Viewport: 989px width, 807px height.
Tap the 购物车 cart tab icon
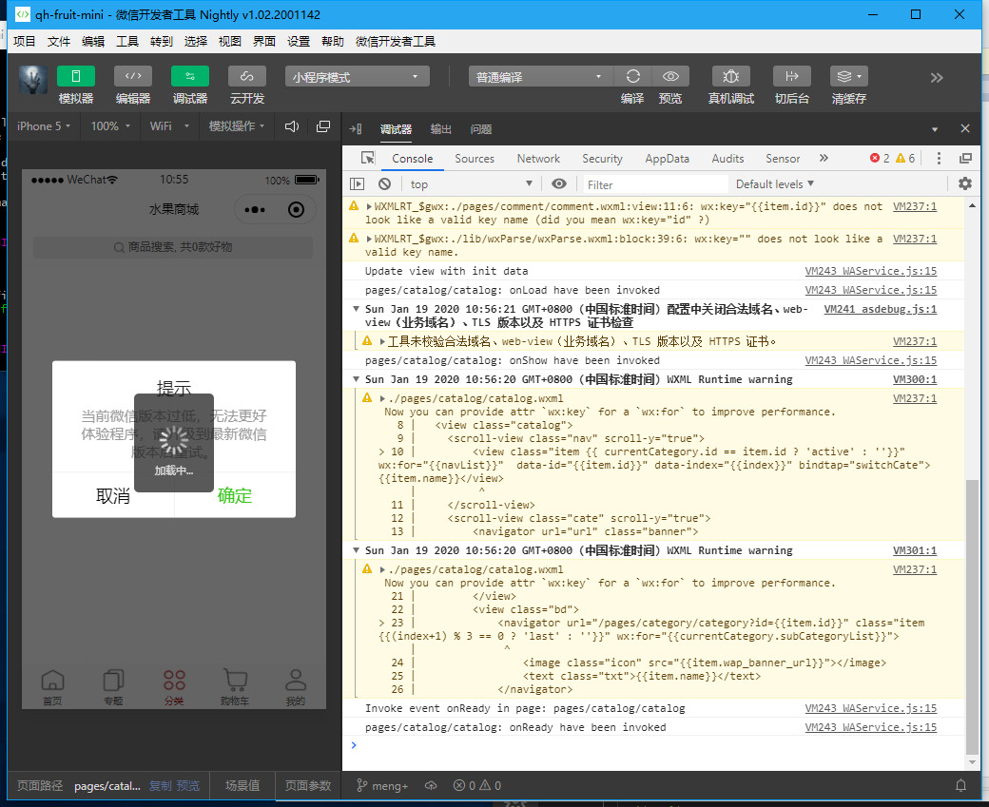(x=235, y=687)
